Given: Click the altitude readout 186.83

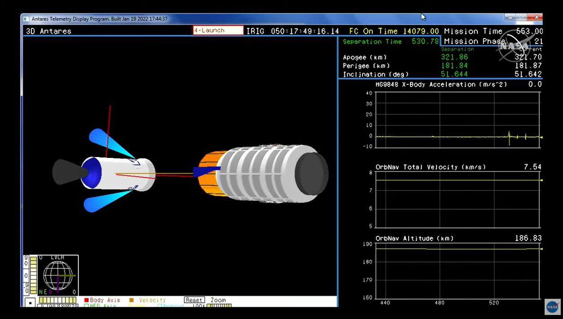Looking at the screenshot, I should 528,238.
